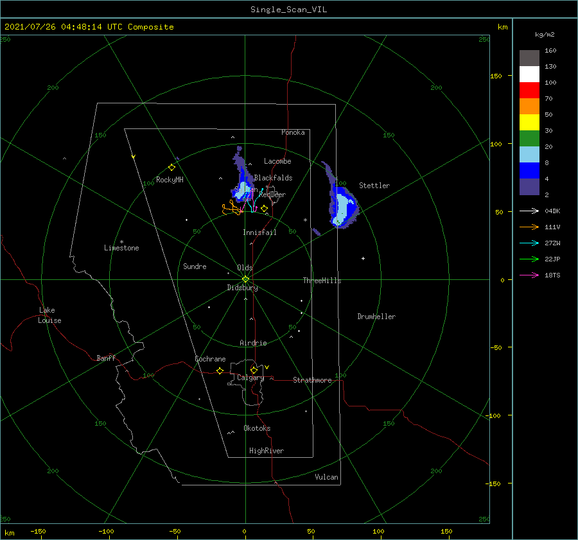The height and width of the screenshot is (540, 578).
Task: Click the magenta 18TS track arrow
Action: (529, 275)
